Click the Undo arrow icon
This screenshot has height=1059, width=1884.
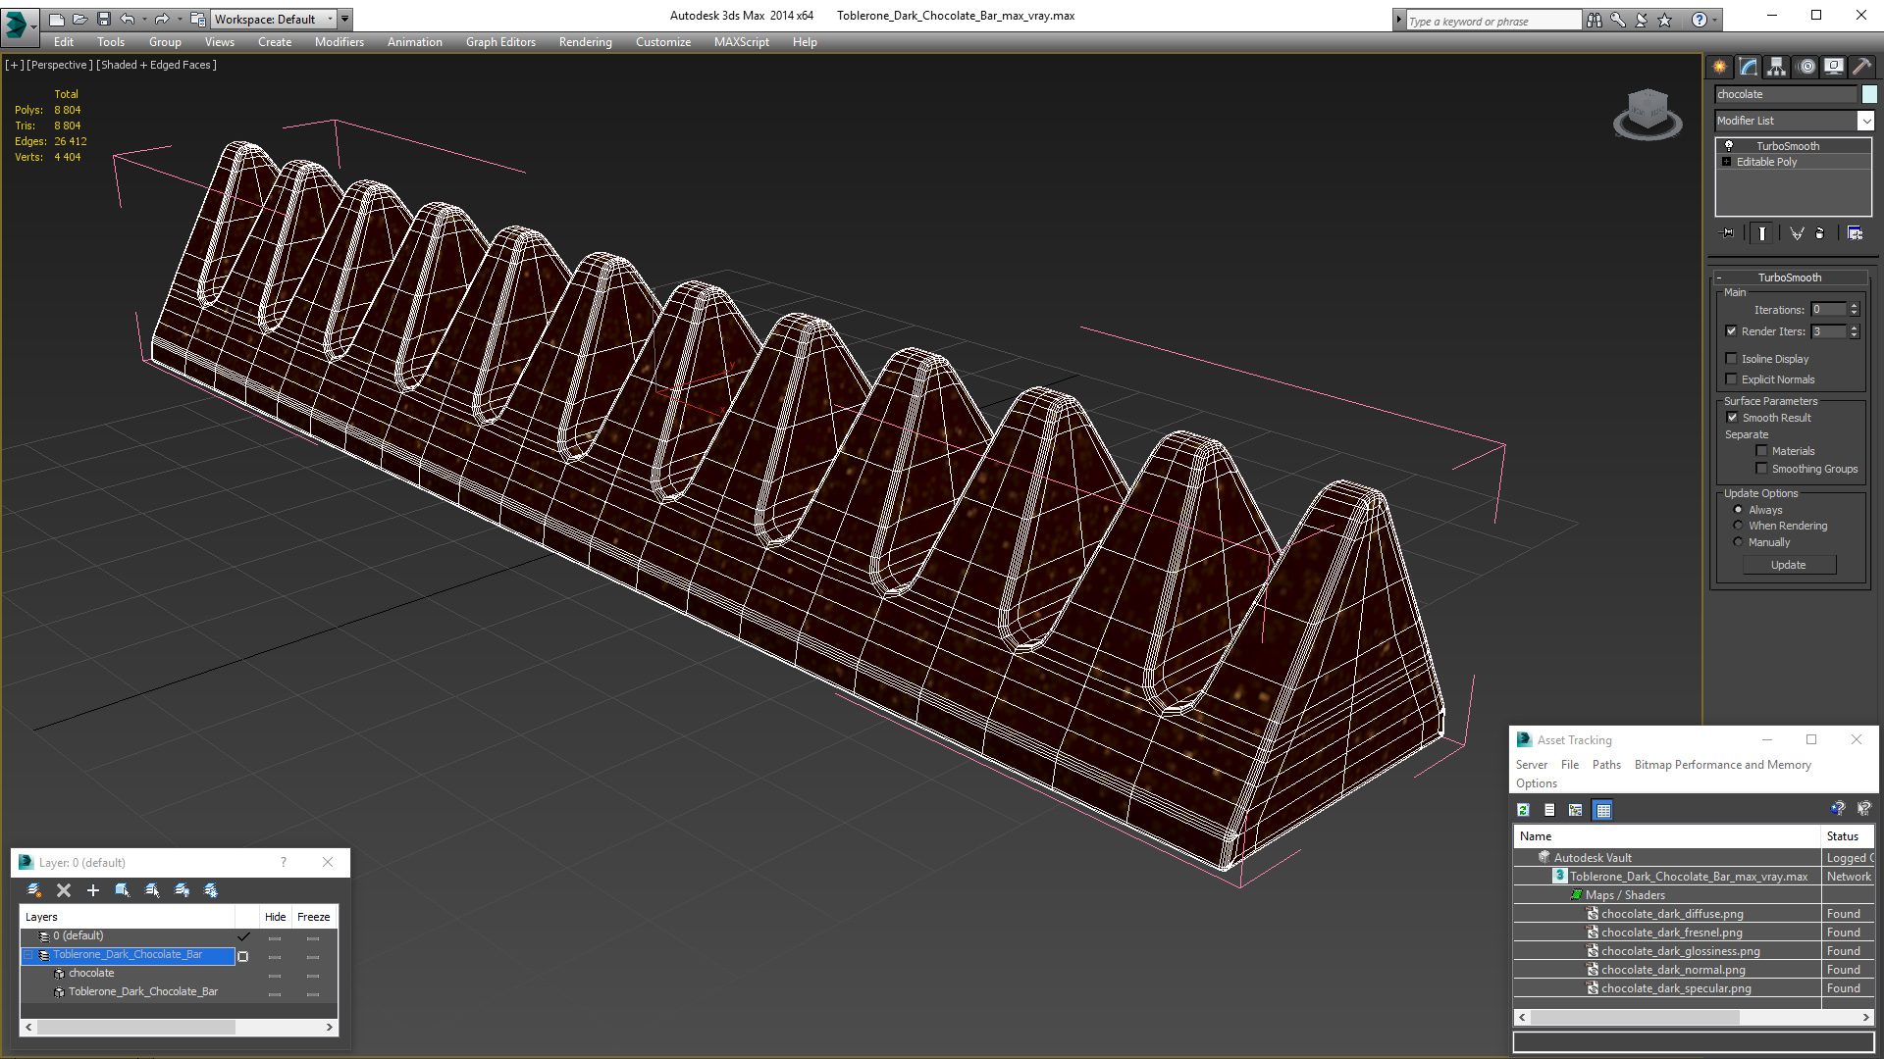[x=128, y=19]
